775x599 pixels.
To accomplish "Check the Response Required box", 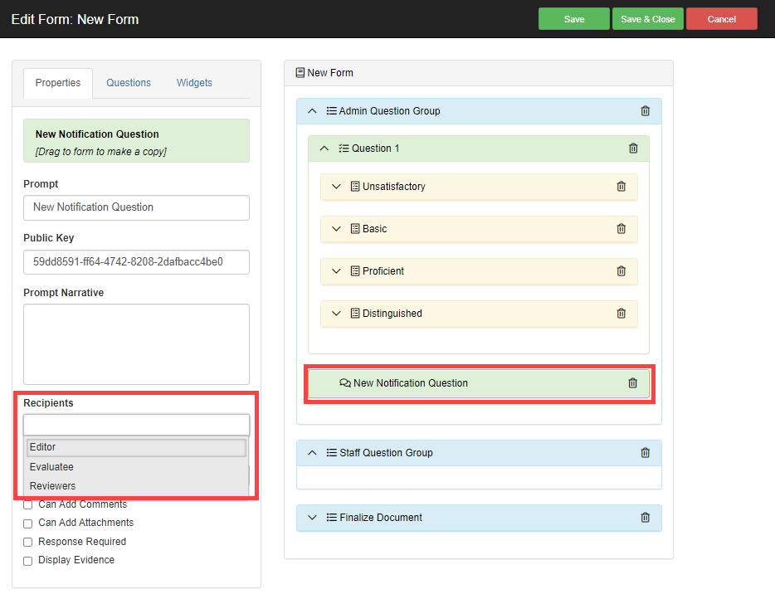I will (x=28, y=542).
